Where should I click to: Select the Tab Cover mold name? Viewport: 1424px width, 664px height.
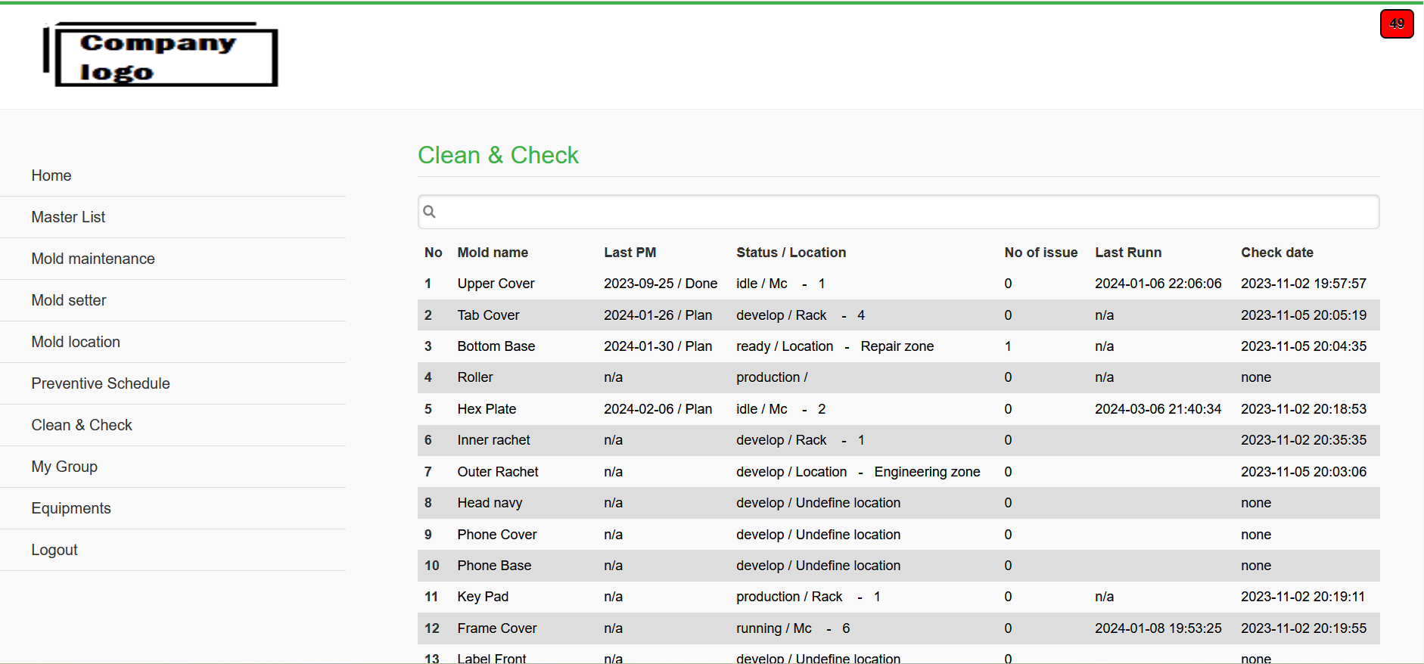(488, 315)
